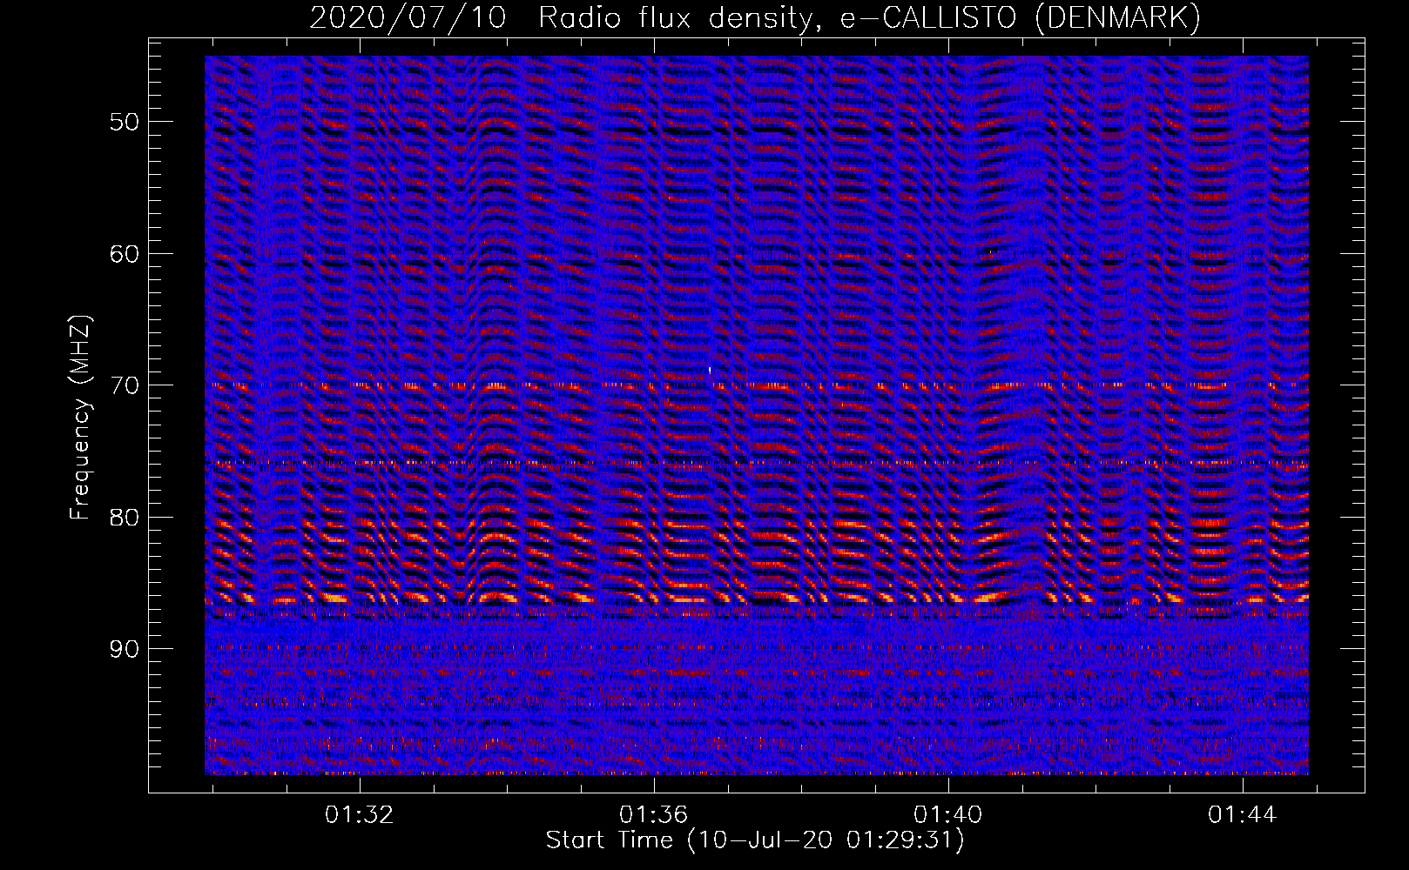This screenshot has height=870, width=1409.
Task: Choose the 01:44 time tick label
Action: click(1242, 814)
